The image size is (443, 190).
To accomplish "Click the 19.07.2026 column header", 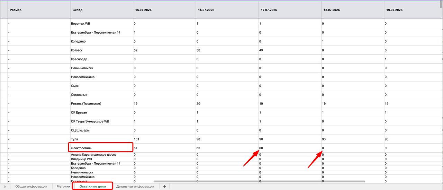I will point(414,10).
